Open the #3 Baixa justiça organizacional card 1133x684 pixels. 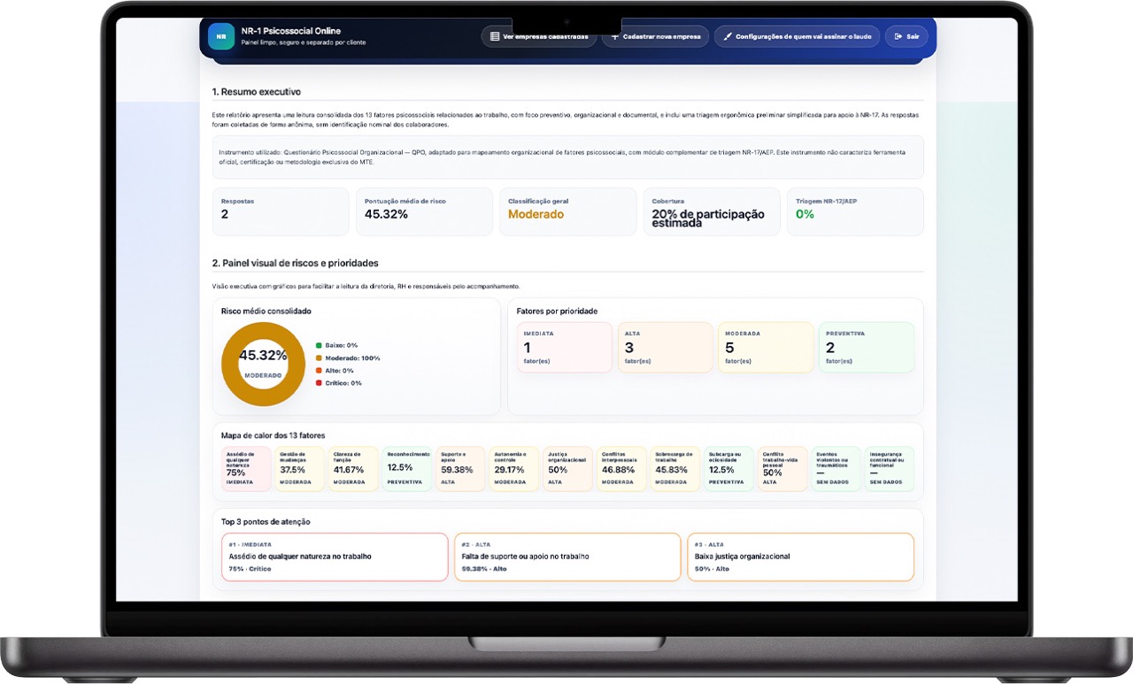(800, 557)
